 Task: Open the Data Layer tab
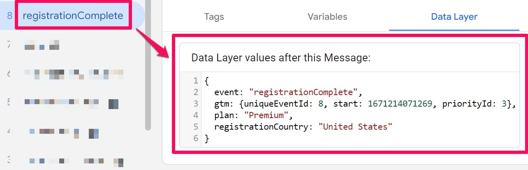click(x=454, y=17)
